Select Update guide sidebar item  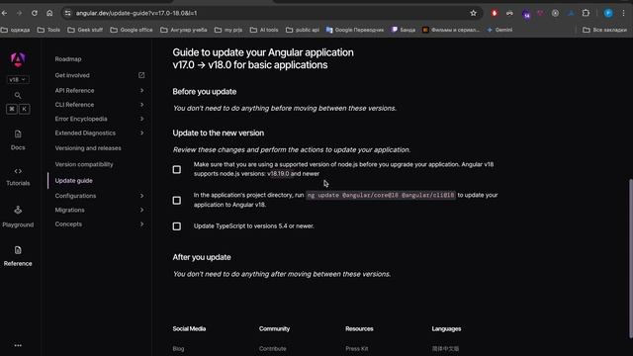pyautogui.click(x=74, y=180)
